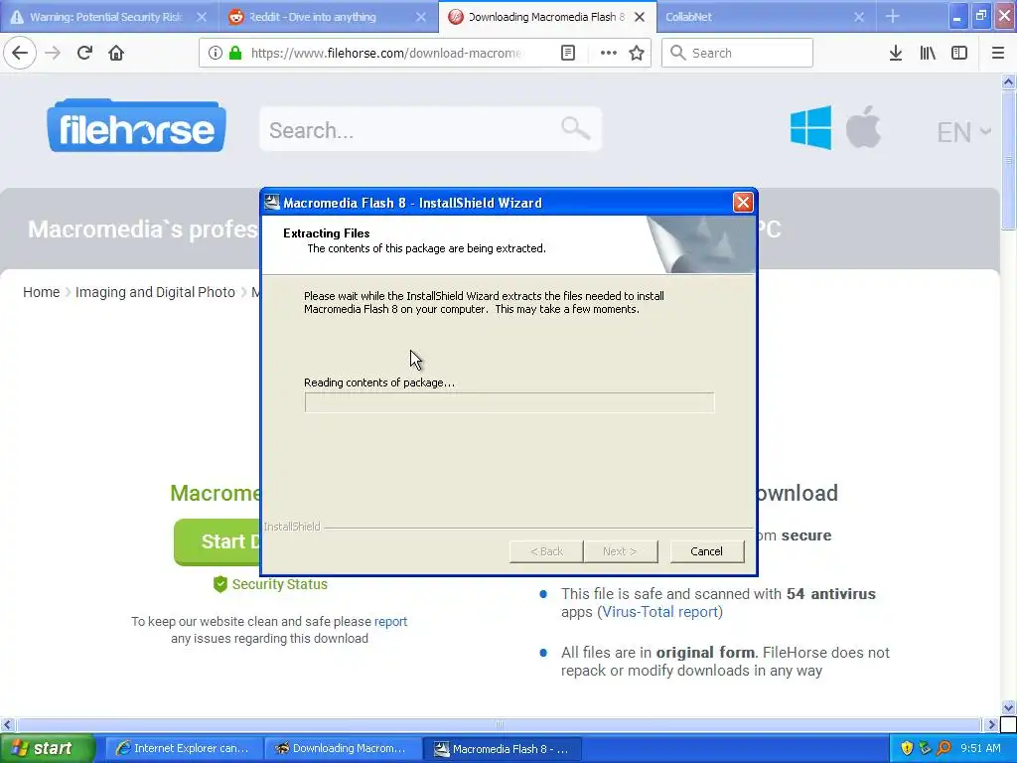The width and height of the screenshot is (1017, 763).
Task: Focus the Firefox Search box
Action: pos(737,53)
